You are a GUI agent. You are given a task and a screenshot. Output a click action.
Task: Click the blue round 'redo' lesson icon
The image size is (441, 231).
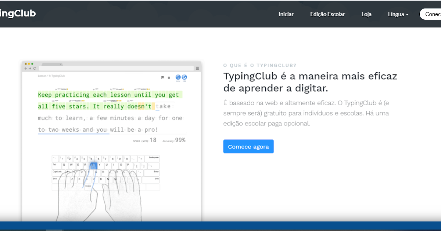[x=184, y=77]
